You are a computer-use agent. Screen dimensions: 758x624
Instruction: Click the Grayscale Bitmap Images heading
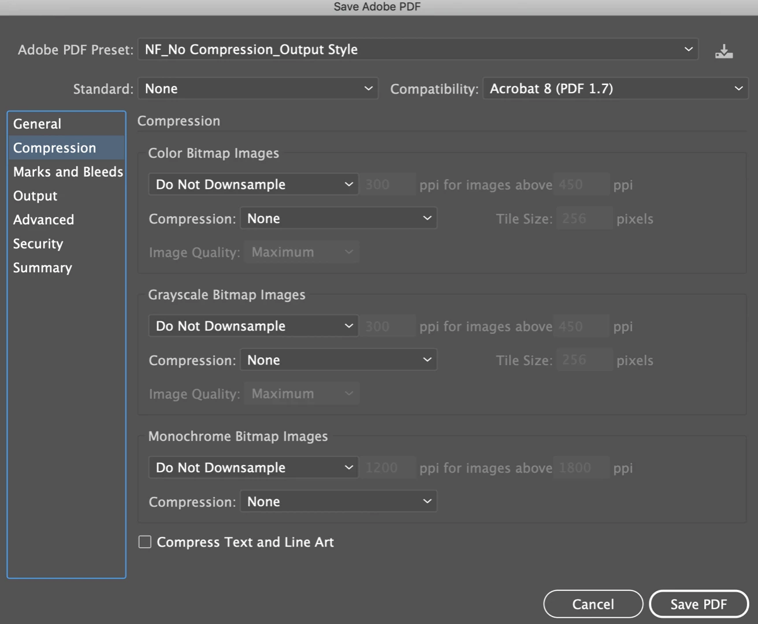tap(226, 295)
